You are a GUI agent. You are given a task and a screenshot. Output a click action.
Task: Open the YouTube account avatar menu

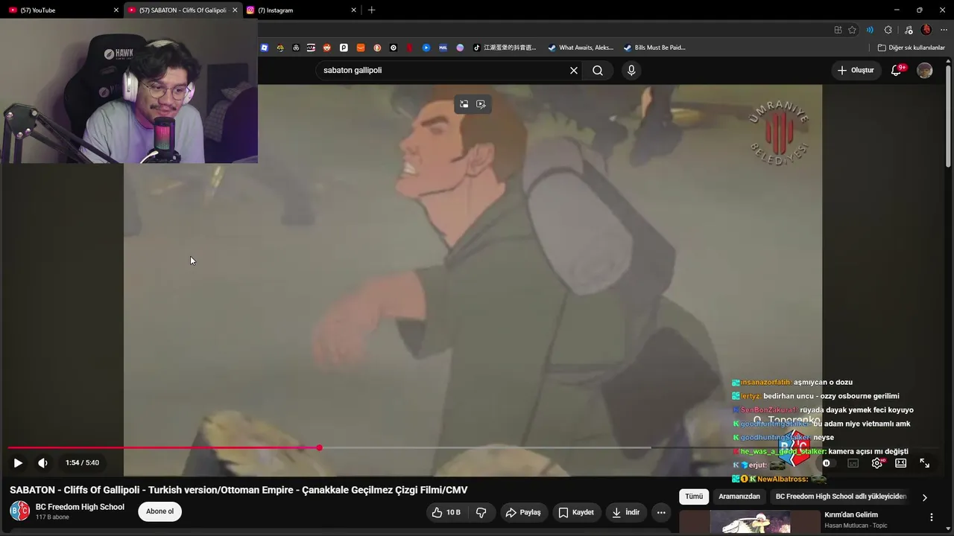point(925,70)
